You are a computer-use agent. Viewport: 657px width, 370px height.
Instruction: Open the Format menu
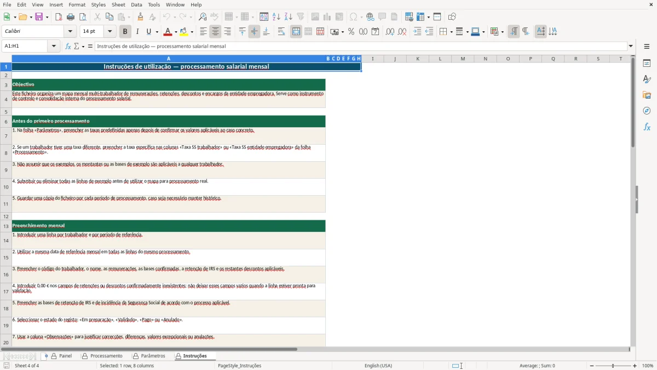(x=77, y=4)
